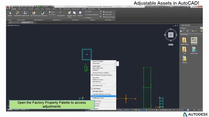Open the Palettes tool in the ribbon
Viewport: 209px width, 117px height.
(10, 14)
